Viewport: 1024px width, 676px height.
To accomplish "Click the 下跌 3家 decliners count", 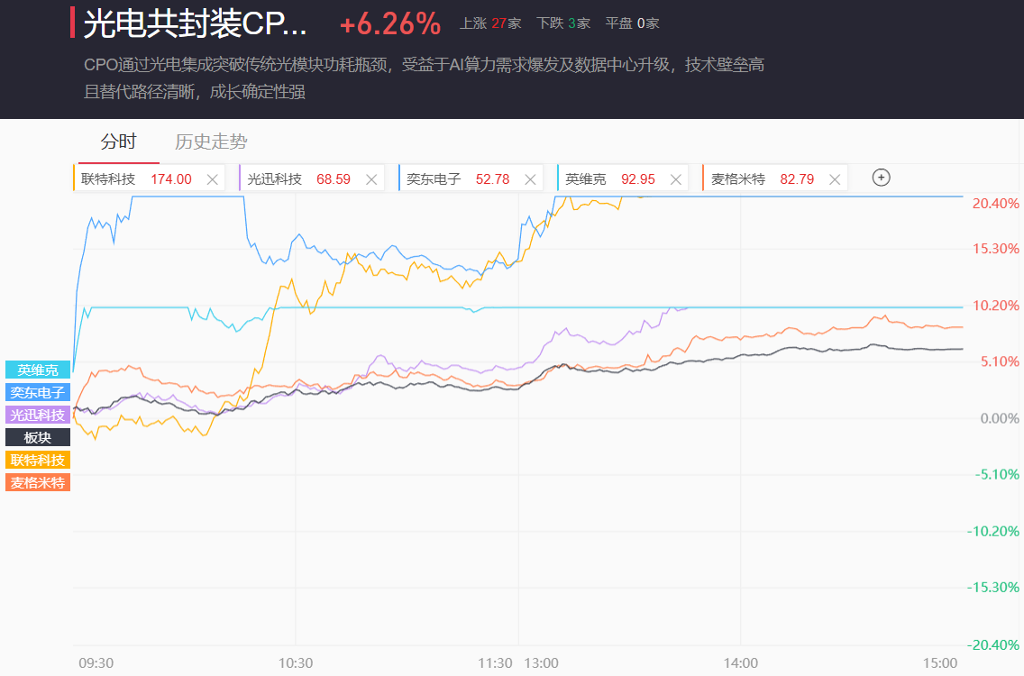I will tap(562, 23).
